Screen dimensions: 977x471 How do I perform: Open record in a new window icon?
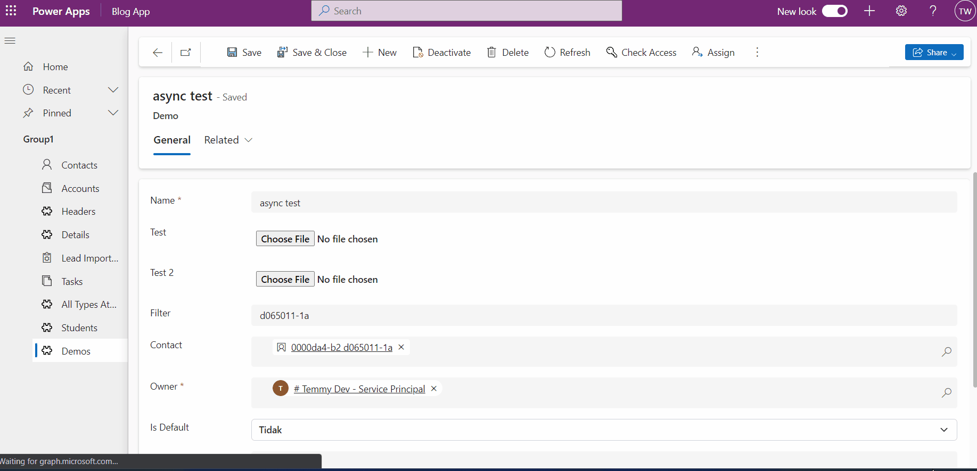point(186,52)
